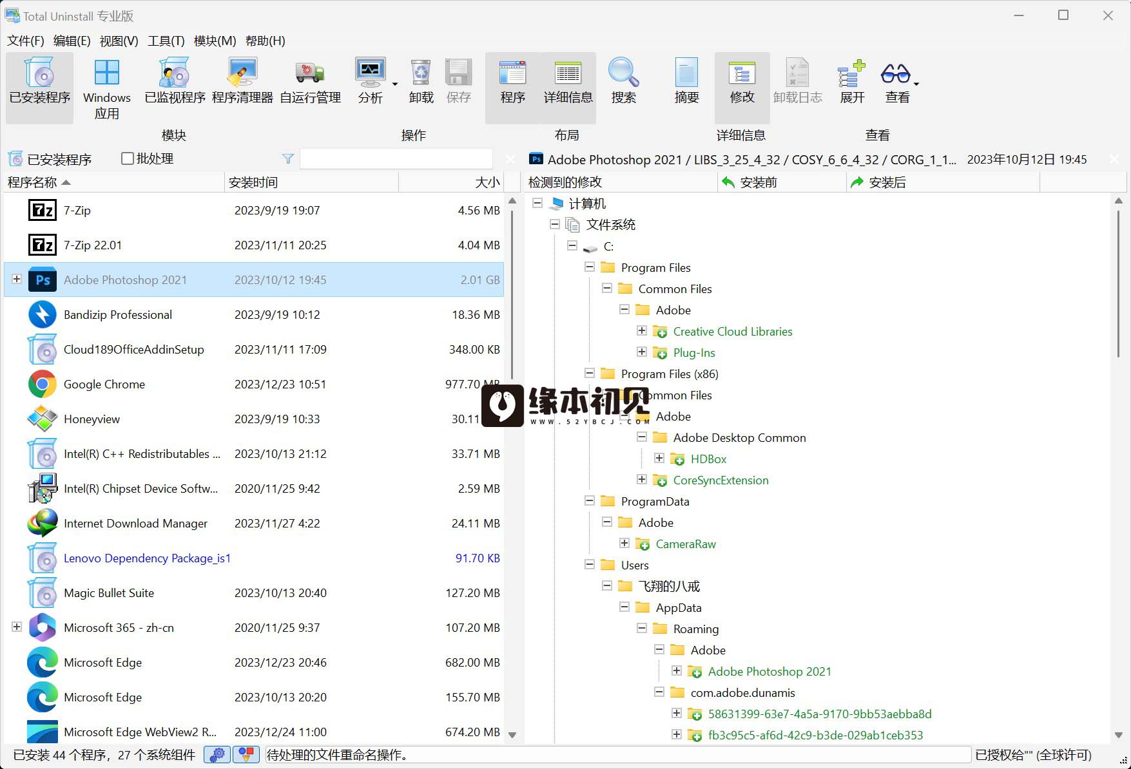Select the Intel(R) Chipset Device Software row
The width and height of the screenshot is (1131, 769).
coord(254,488)
